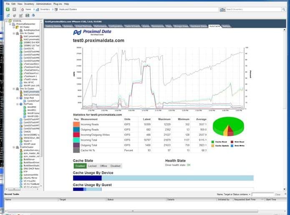The image size is (290, 215).
Task: Click the Requested Start Time column header
Action: click(x=249, y=200)
